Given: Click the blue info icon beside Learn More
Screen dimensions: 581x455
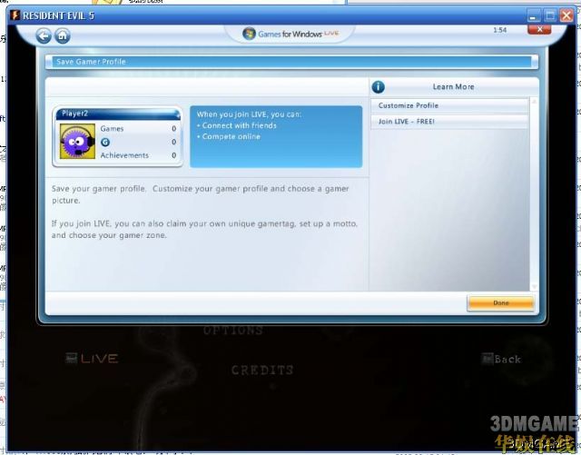Looking at the screenshot, I should 378,87.
